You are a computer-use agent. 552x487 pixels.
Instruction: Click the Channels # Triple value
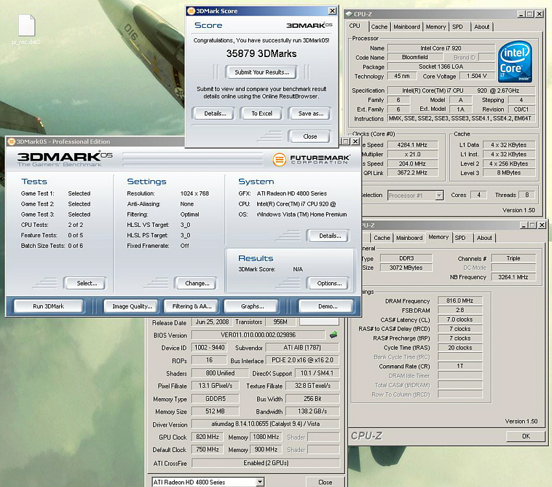click(x=513, y=259)
